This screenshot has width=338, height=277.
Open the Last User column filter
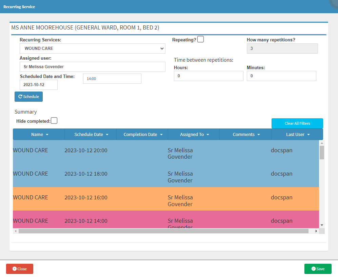coord(309,135)
